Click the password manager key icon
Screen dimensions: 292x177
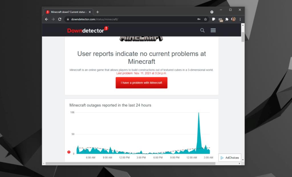199,19
